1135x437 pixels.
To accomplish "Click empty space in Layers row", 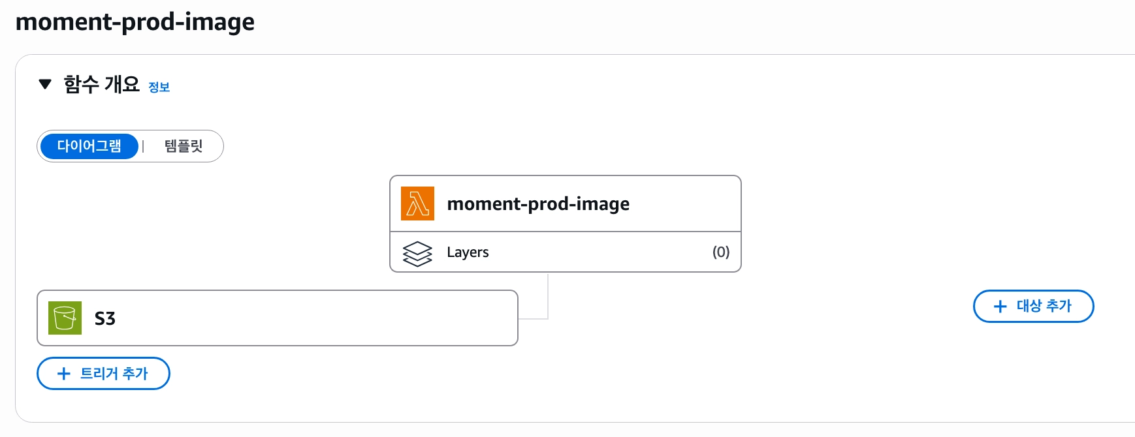I will click(601, 252).
